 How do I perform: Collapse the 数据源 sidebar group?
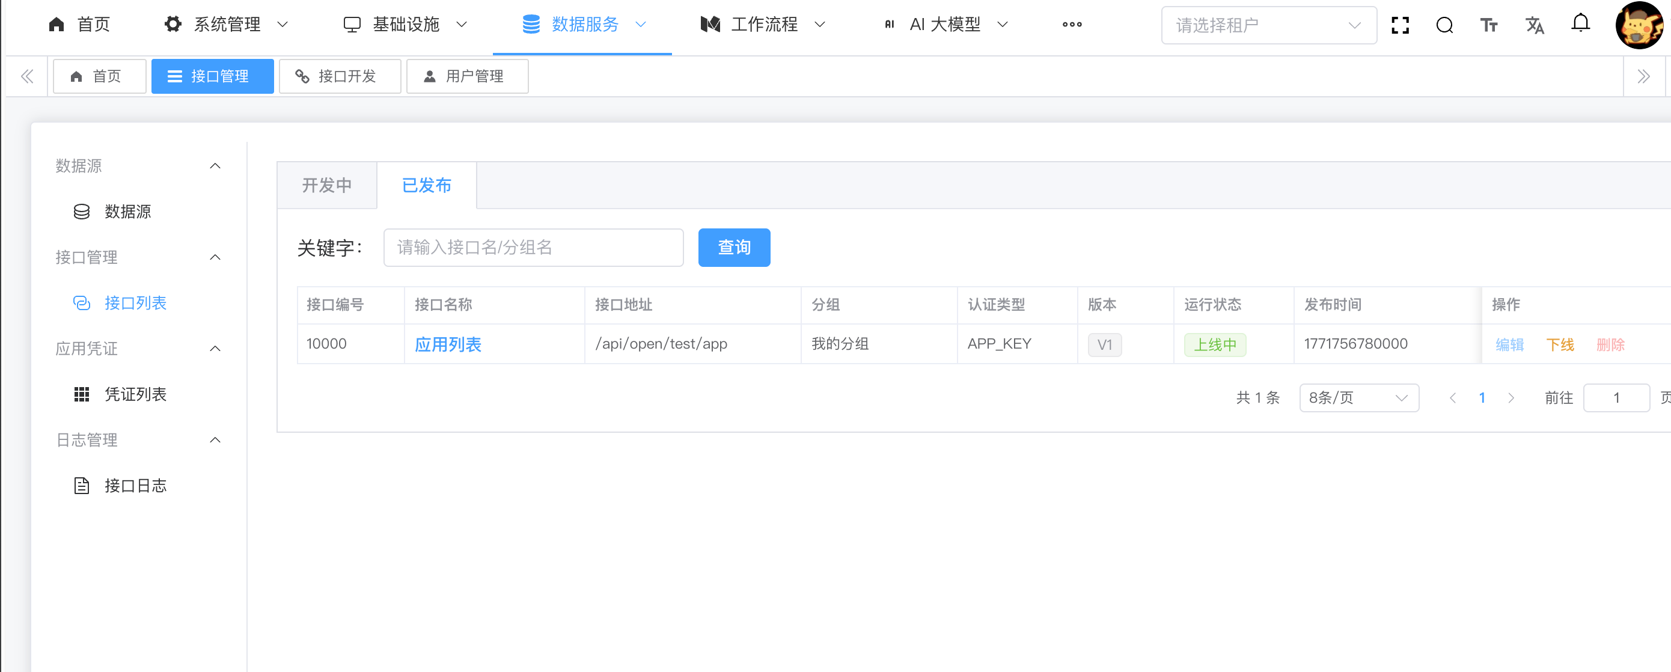[x=215, y=166]
